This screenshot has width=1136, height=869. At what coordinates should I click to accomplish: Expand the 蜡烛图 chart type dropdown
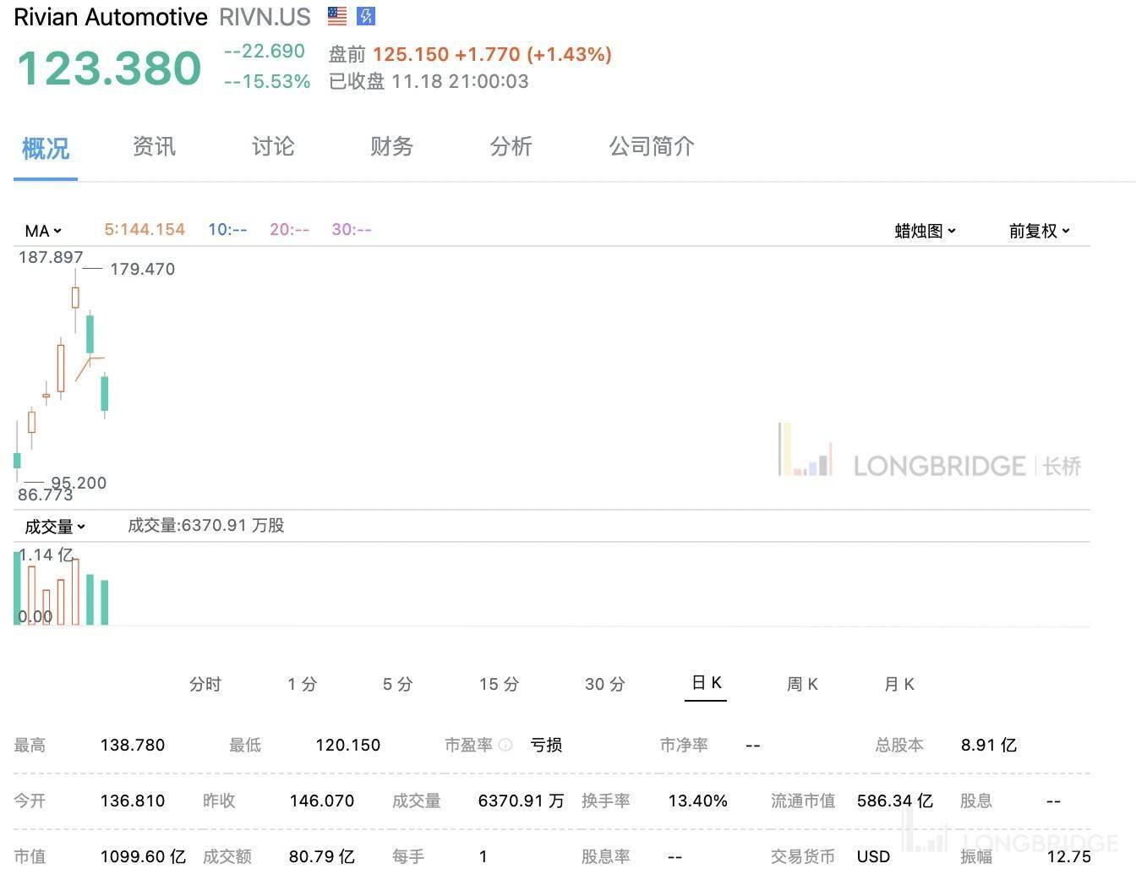925,231
